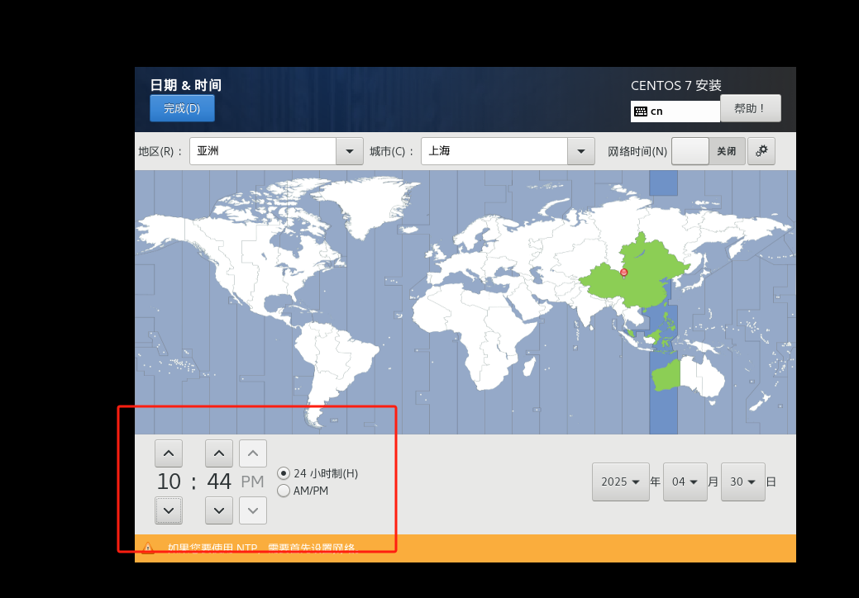Click the hour value 10
The image size is (859, 598).
pos(169,482)
